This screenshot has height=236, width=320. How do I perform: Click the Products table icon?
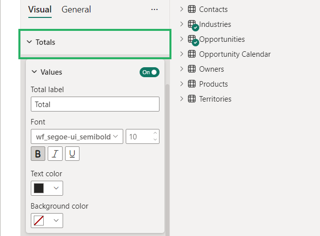(x=192, y=84)
